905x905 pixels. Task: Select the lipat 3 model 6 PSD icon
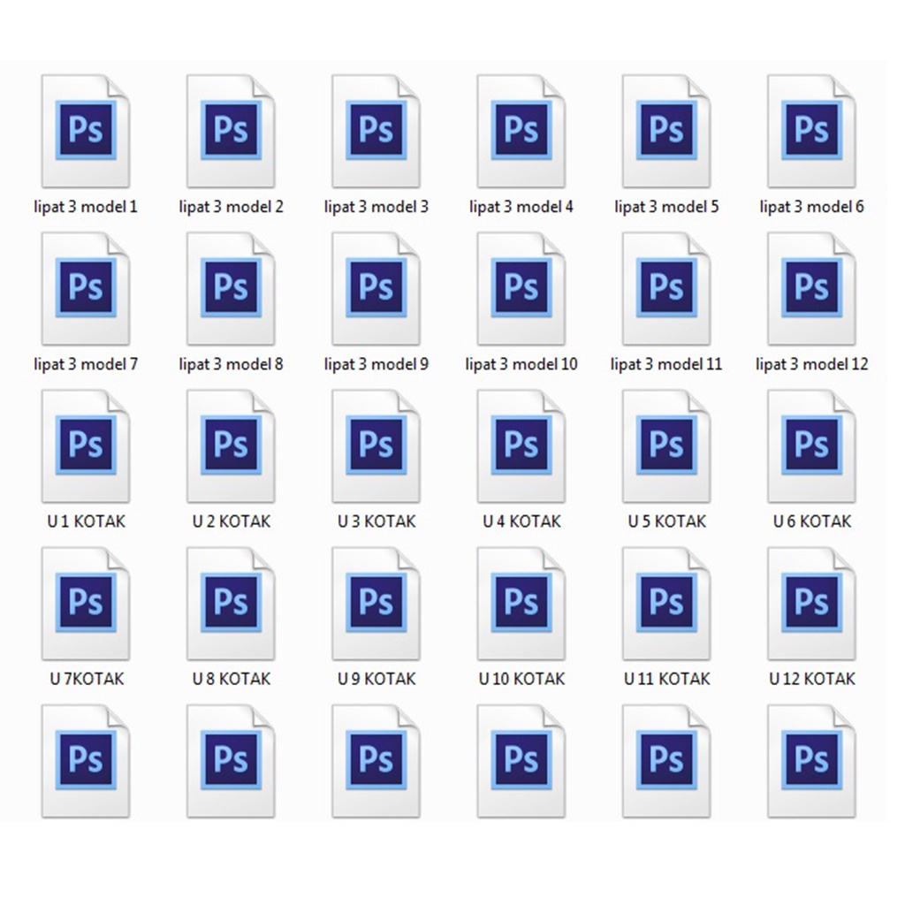810,131
